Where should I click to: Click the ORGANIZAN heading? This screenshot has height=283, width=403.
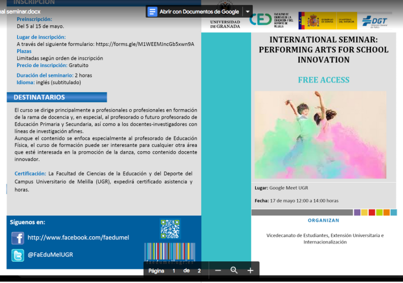[323, 221]
